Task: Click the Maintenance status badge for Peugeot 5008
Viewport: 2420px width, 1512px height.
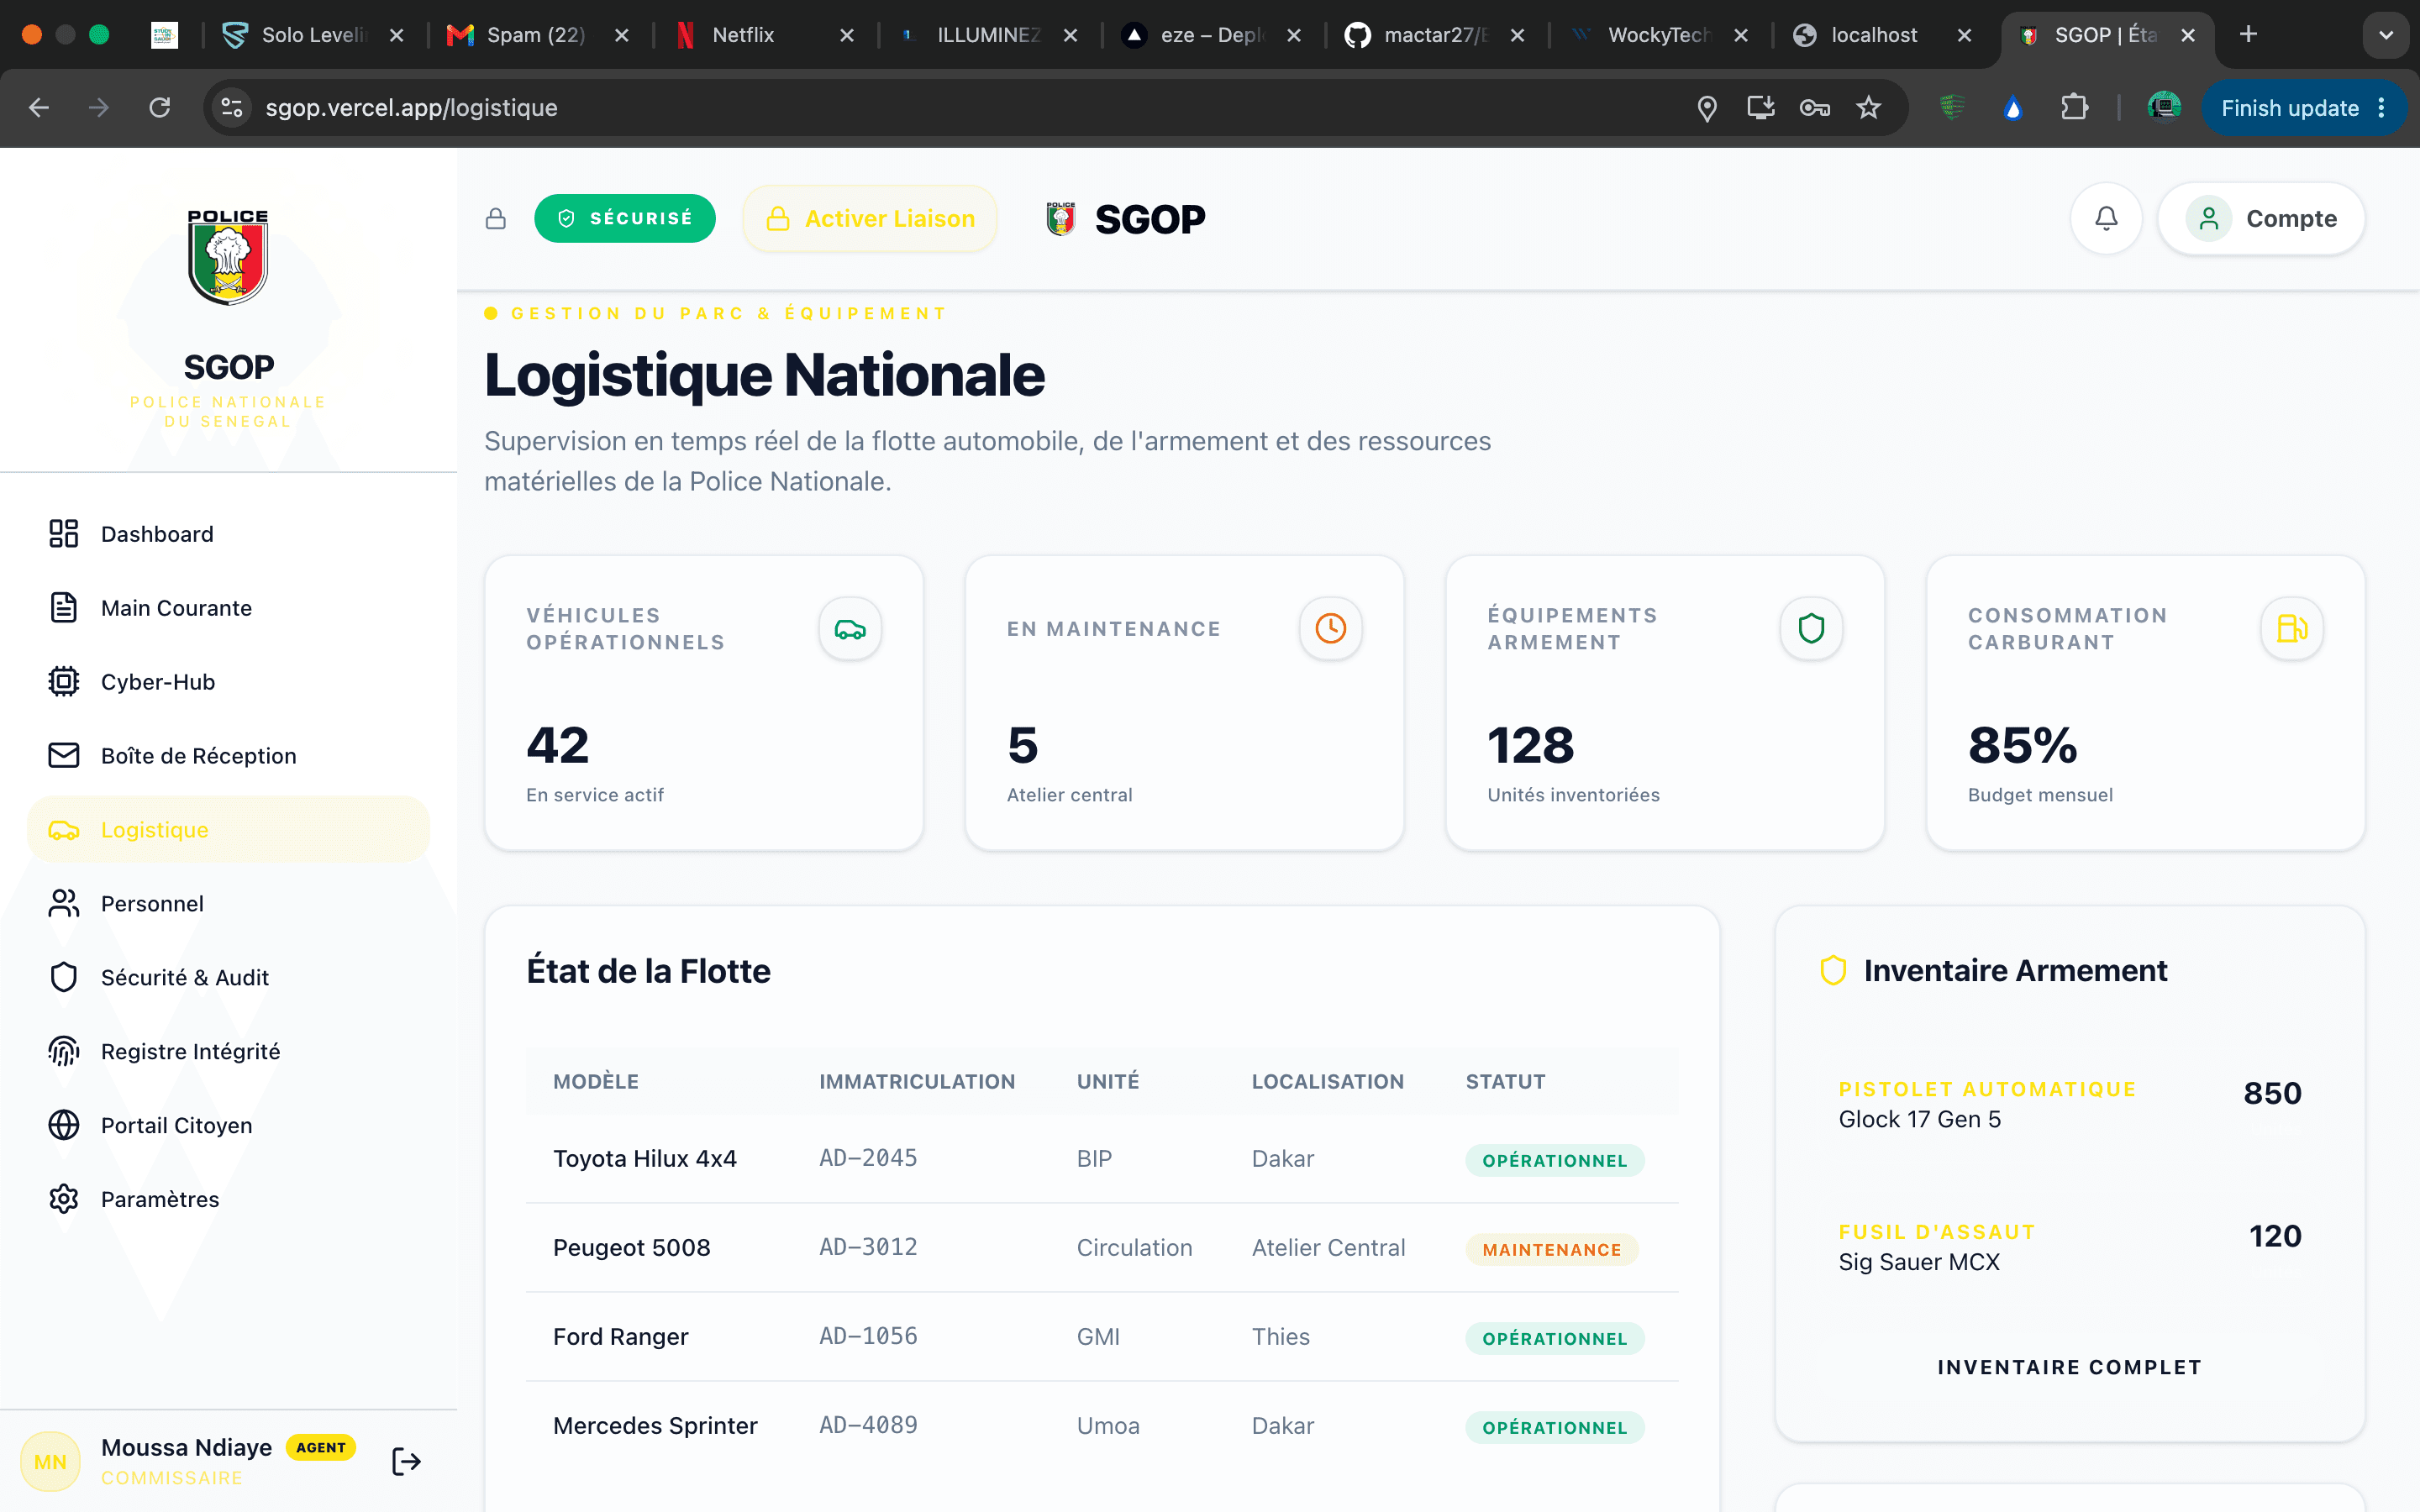Action: click(x=1551, y=1249)
